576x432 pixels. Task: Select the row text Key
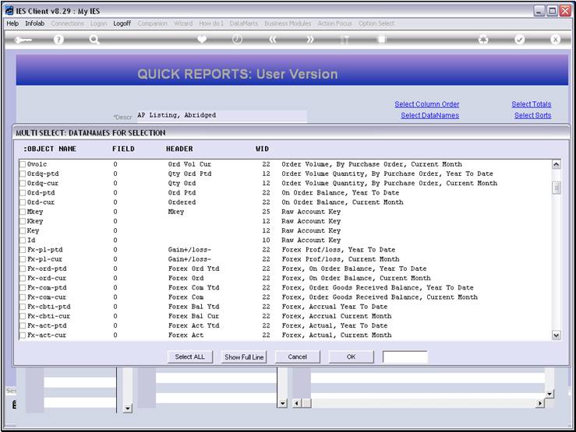click(33, 230)
